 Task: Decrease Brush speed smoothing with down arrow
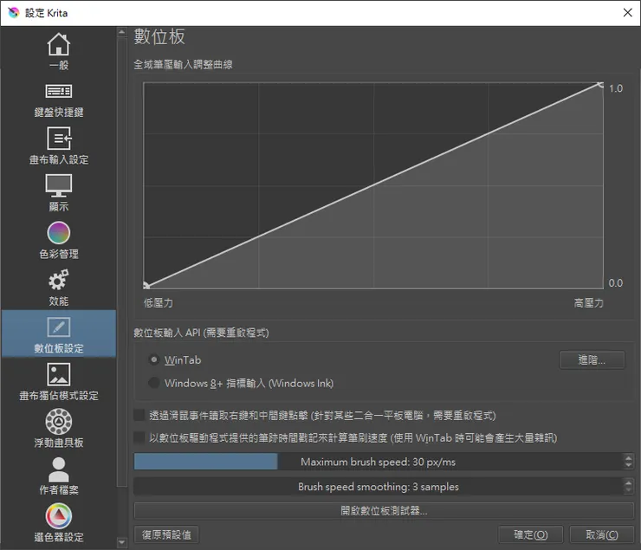click(x=628, y=491)
